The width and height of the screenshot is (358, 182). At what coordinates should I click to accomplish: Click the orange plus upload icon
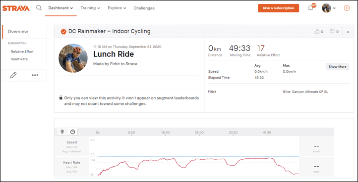tap(347, 8)
